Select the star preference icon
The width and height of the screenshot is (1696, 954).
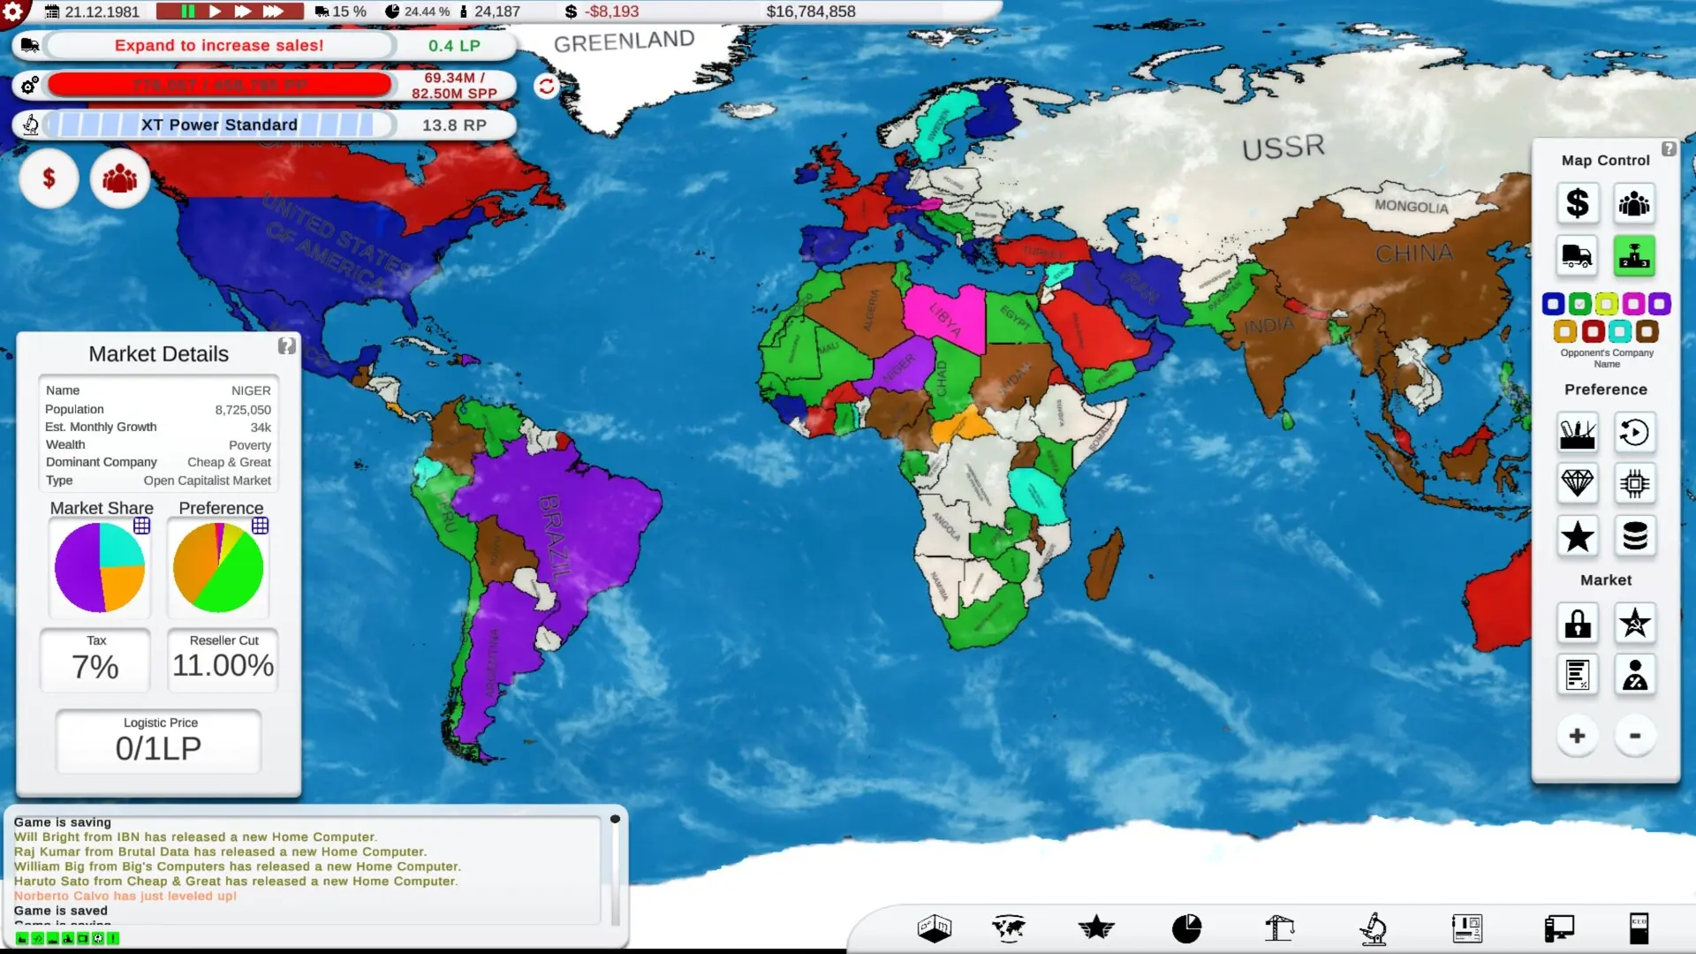pyautogui.click(x=1578, y=535)
